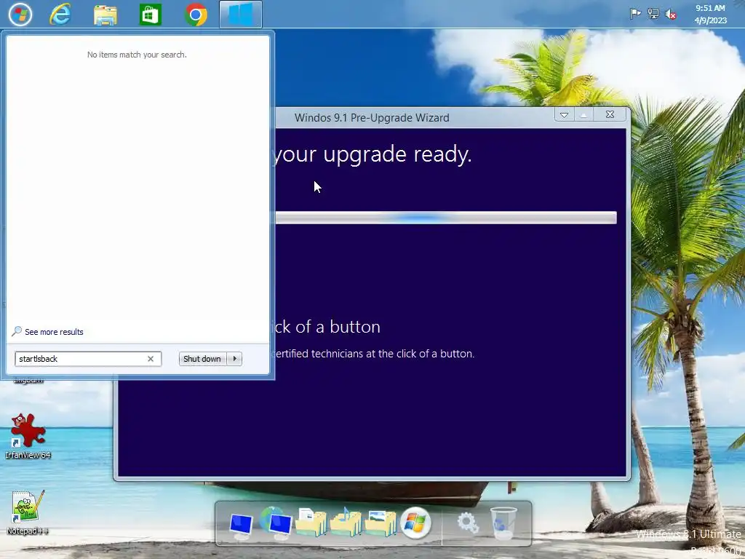
Task: Open Google Chrome from the taskbar
Action: click(x=196, y=15)
